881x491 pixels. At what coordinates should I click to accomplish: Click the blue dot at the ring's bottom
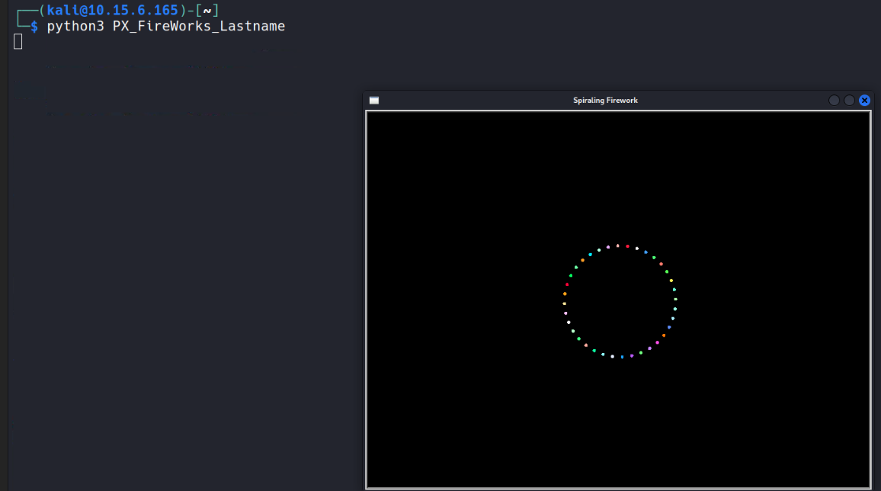click(622, 357)
